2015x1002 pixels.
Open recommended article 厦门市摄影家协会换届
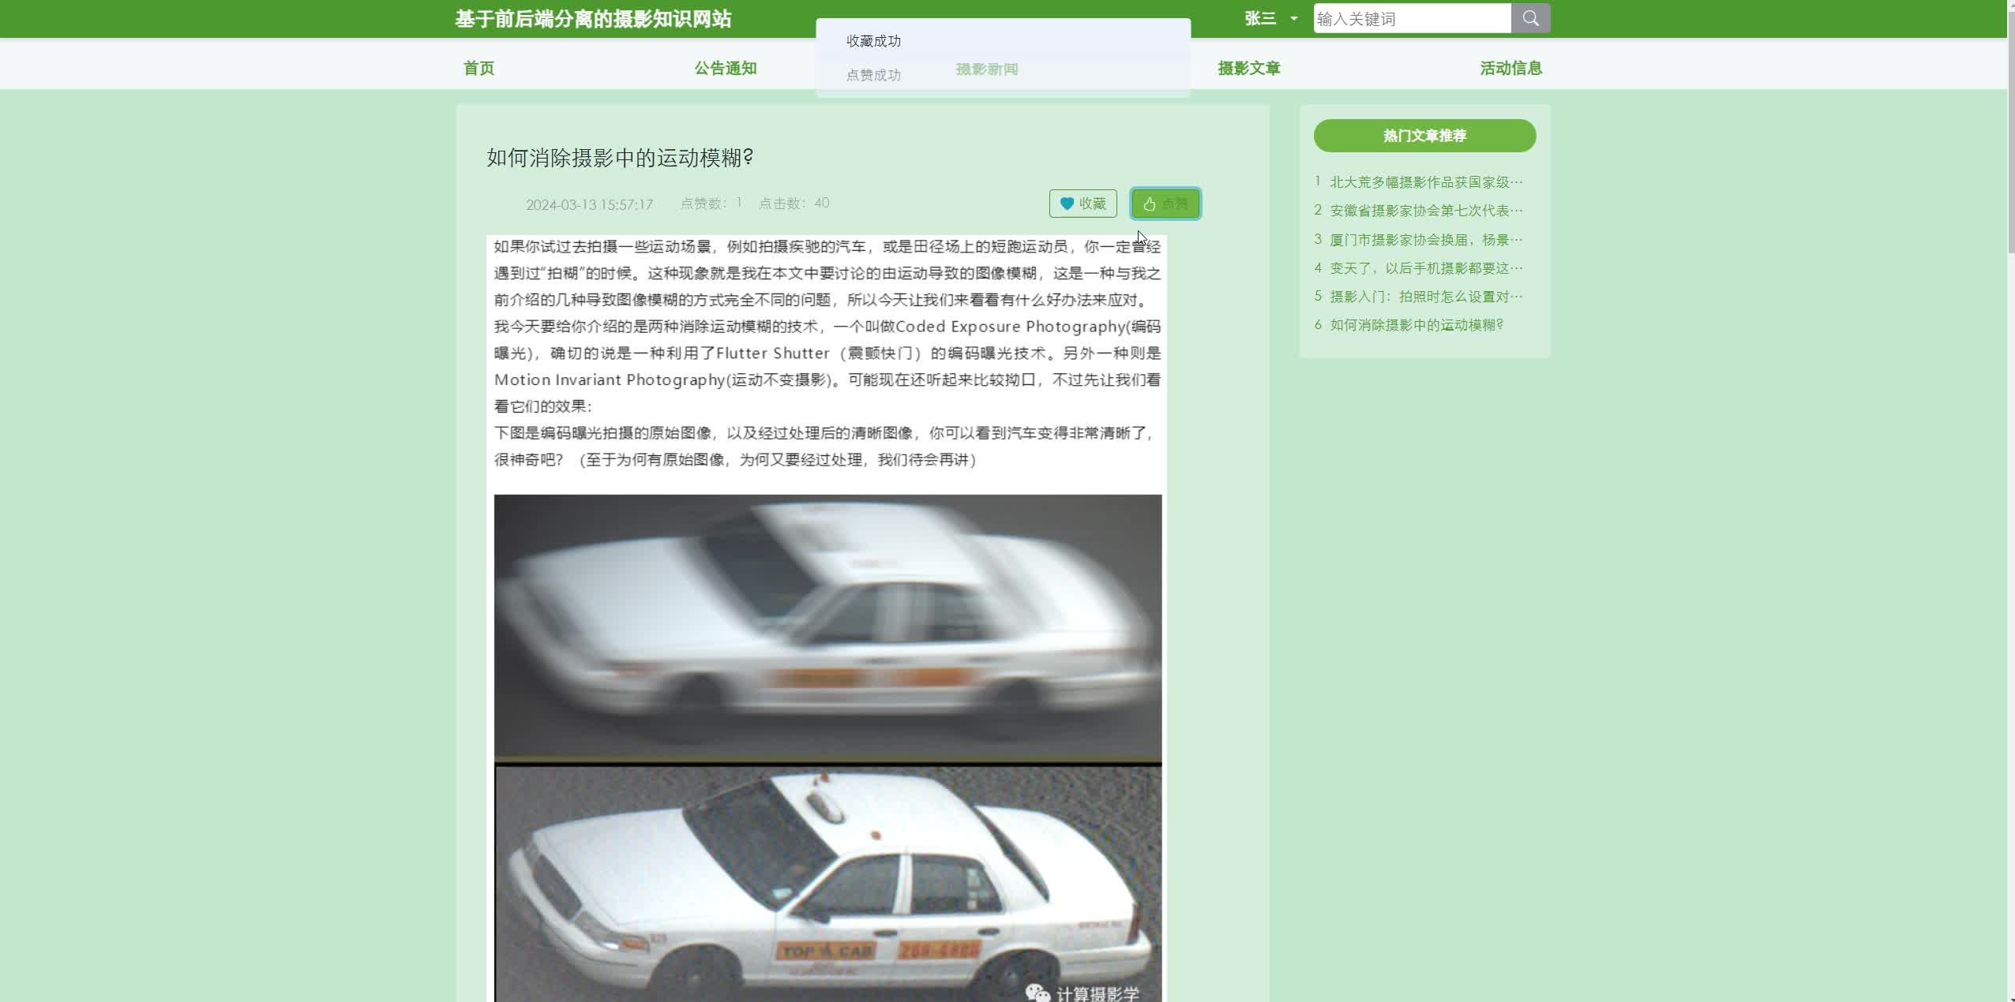1425,240
